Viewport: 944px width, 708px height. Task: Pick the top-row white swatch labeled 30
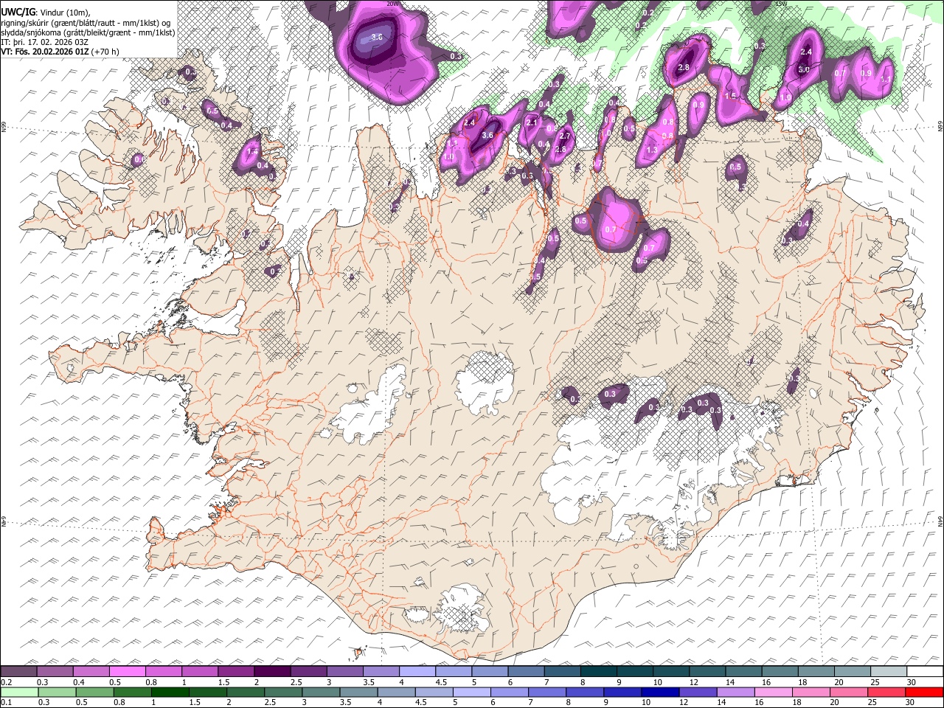(925, 671)
